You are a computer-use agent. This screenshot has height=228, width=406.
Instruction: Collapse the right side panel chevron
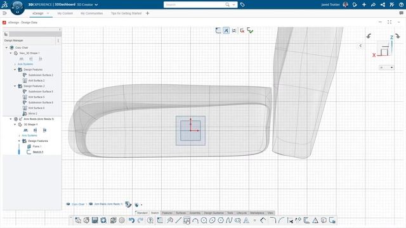coord(360,46)
